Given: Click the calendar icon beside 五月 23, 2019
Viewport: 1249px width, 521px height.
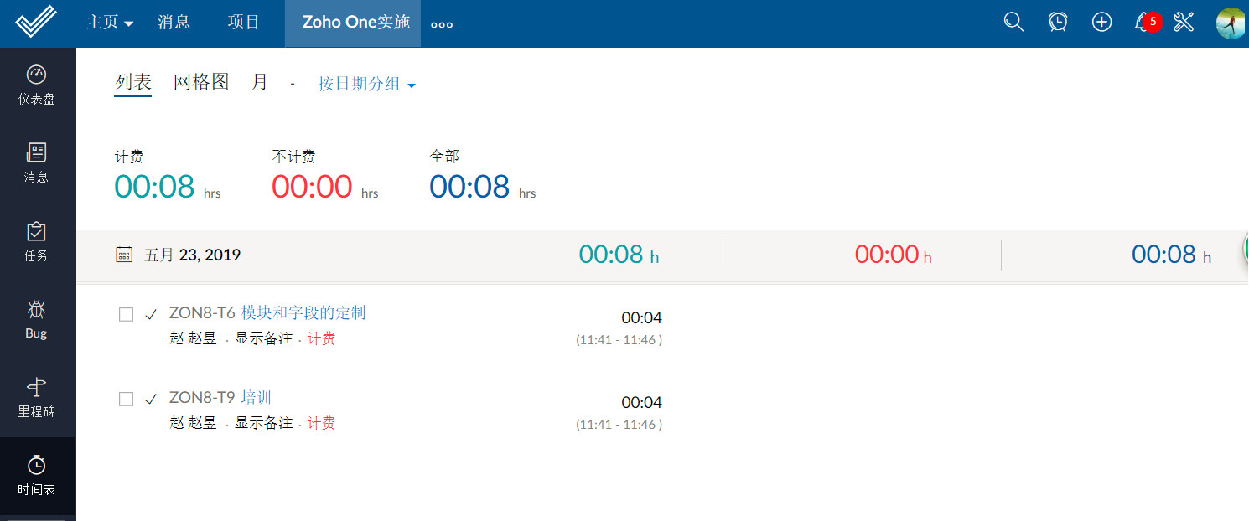Looking at the screenshot, I should tap(124, 255).
